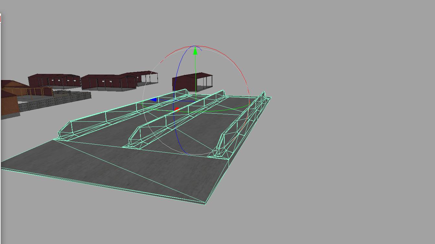Click the blue Z-axis arrowhead handle
This screenshot has height=244, width=435.
pyautogui.click(x=154, y=100)
